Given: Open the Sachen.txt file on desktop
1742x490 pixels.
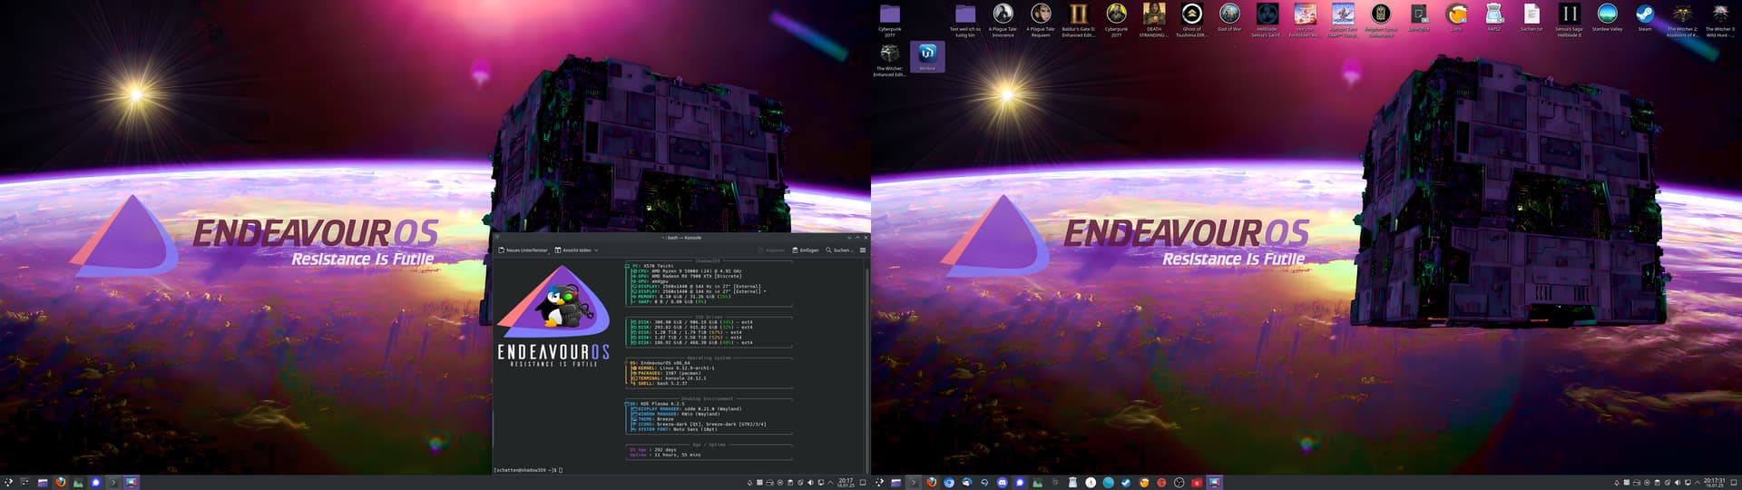Looking at the screenshot, I should pos(1532,17).
